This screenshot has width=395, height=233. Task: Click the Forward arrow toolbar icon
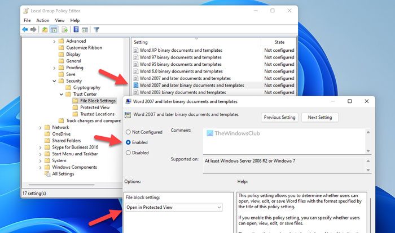click(x=33, y=30)
